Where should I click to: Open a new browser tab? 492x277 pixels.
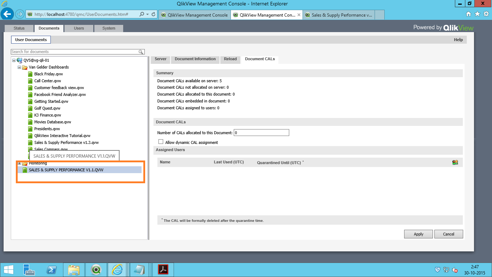pos(380,15)
